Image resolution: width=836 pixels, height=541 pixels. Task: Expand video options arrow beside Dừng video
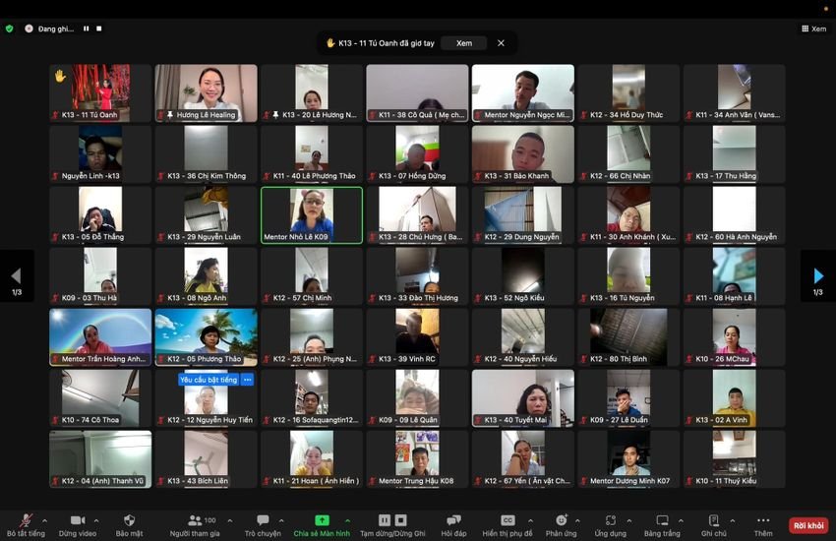[97, 519]
